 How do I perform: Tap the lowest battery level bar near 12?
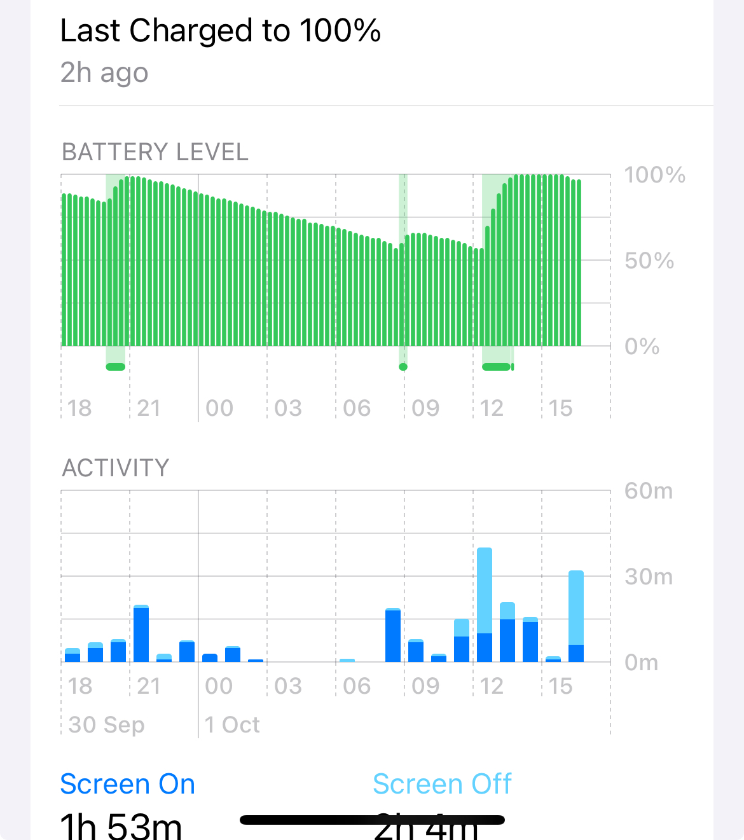(482, 297)
